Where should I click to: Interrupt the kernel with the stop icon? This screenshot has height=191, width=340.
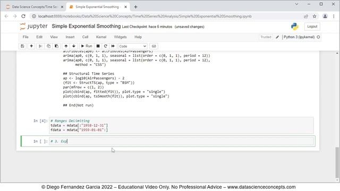point(98,46)
